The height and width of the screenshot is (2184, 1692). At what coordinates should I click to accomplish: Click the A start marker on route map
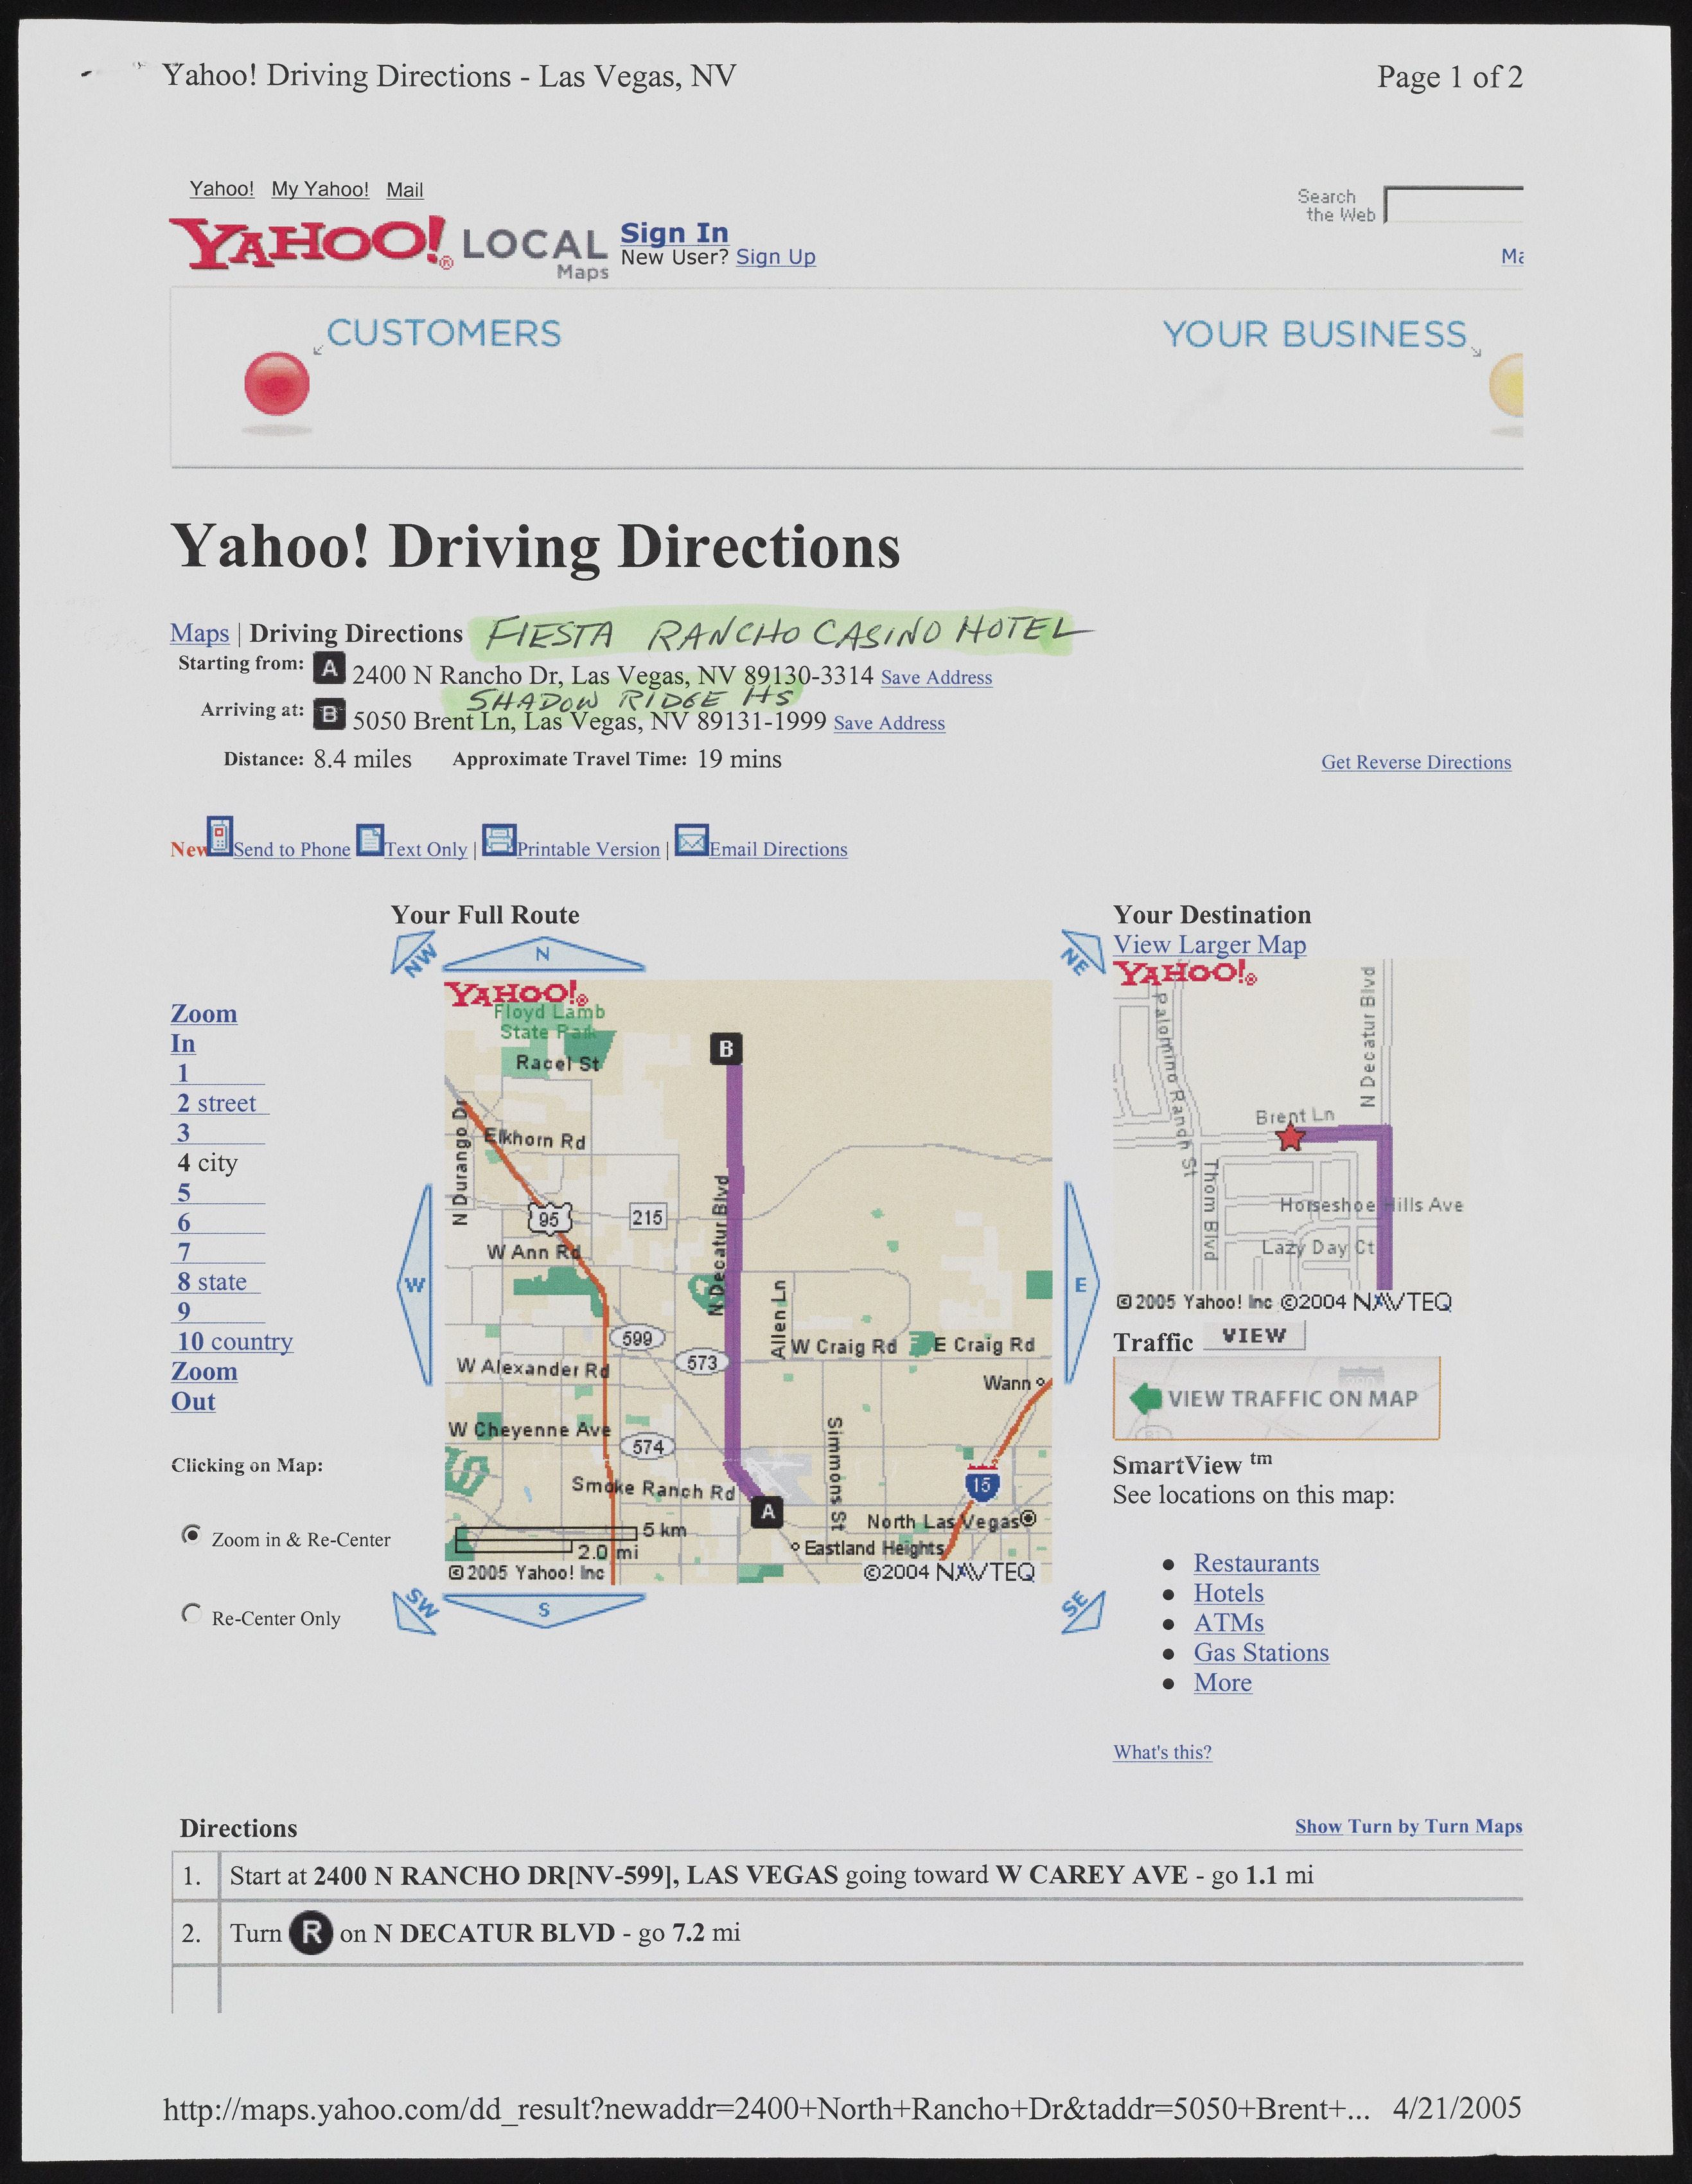click(x=767, y=1512)
